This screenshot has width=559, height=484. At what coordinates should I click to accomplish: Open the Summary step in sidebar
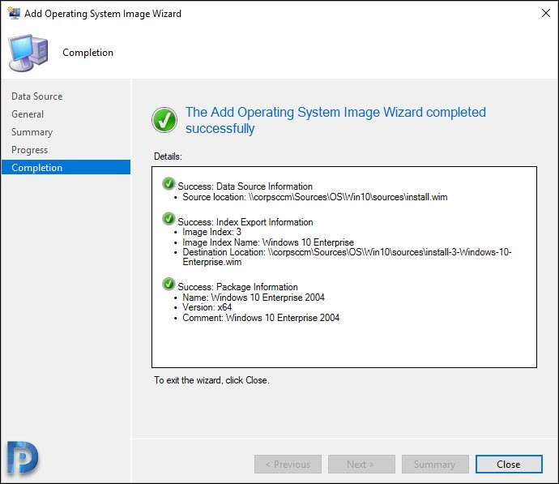click(32, 132)
